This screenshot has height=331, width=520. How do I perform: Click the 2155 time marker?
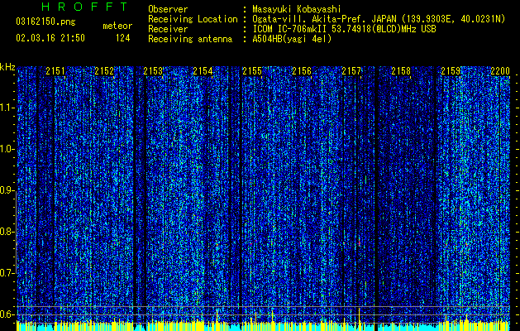coord(252,71)
